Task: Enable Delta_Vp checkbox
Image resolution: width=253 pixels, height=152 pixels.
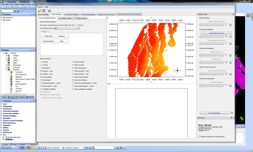Action: pos(73,62)
